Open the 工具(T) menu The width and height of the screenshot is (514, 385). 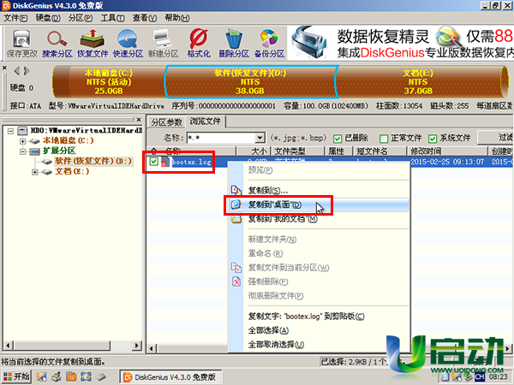pyautogui.click(x=112, y=18)
